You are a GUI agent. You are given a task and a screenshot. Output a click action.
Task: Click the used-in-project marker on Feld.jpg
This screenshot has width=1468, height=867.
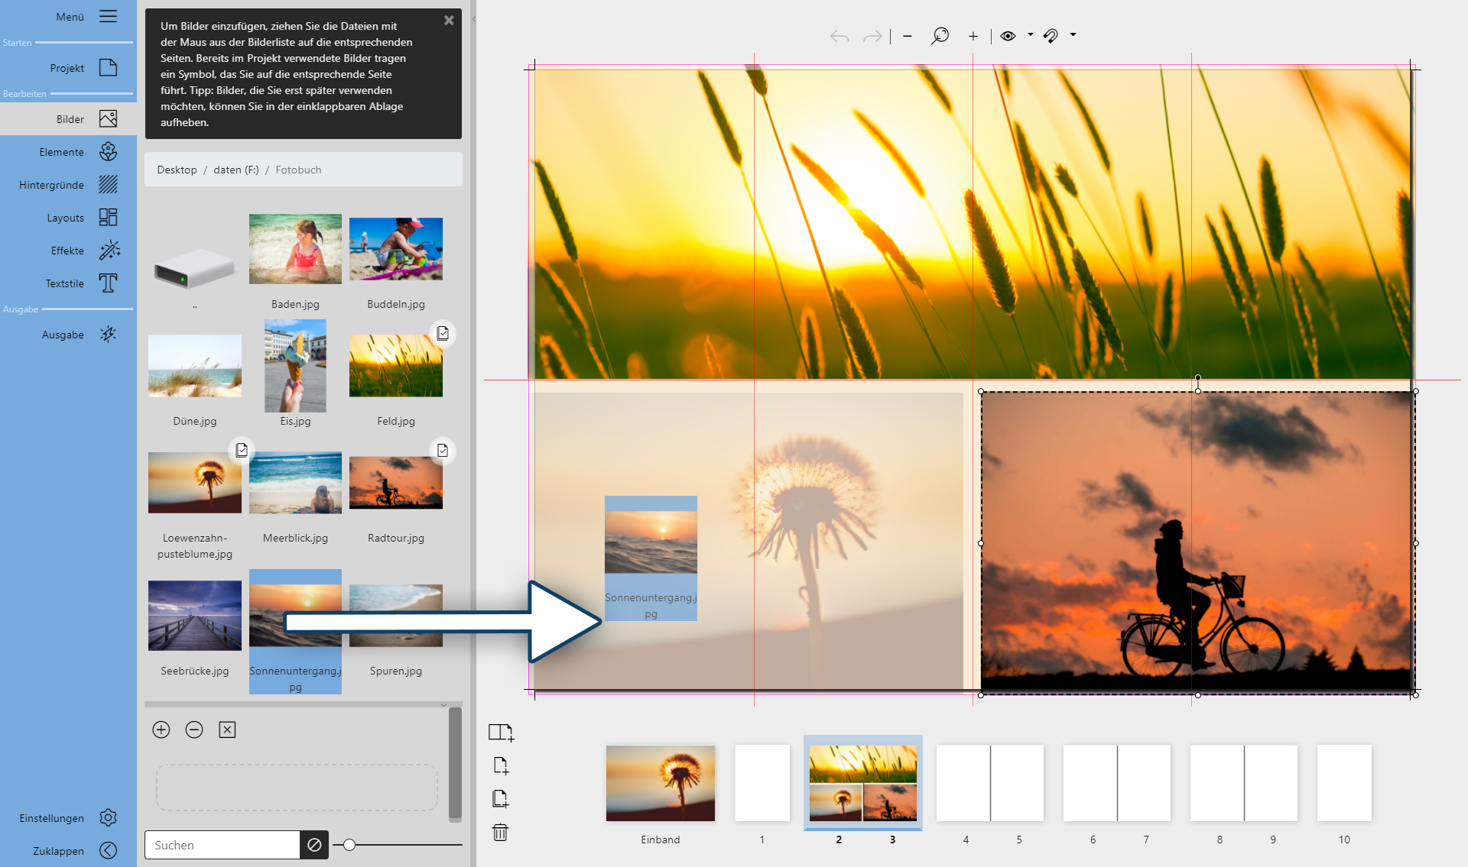[x=443, y=334]
